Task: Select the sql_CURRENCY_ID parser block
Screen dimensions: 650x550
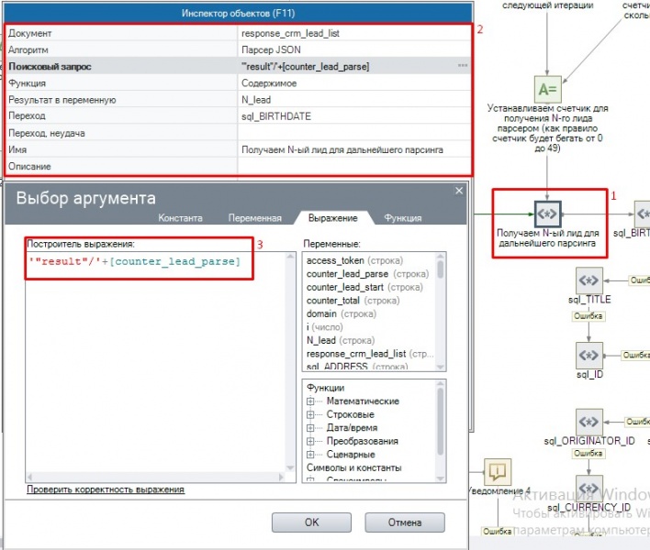Action: click(588, 489)
